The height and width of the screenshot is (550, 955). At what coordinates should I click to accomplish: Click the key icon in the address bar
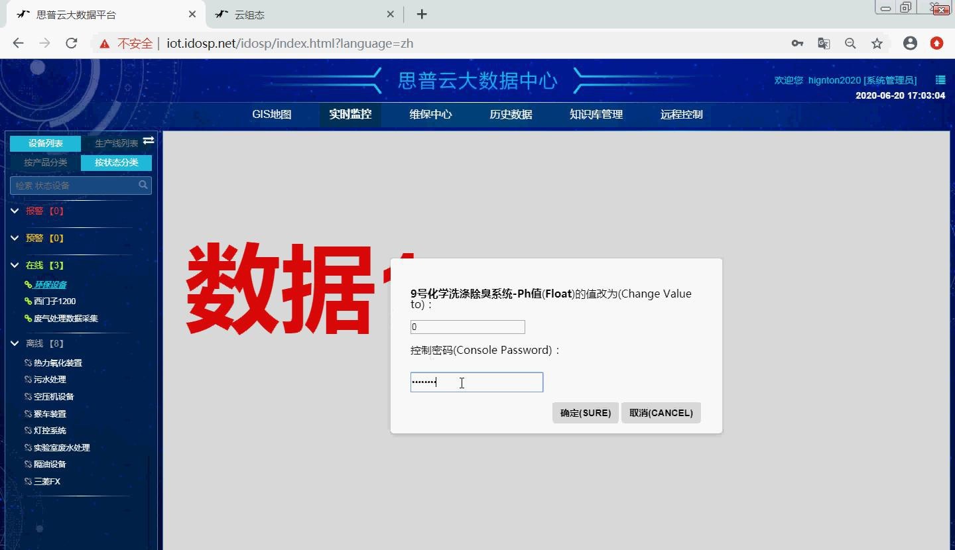click(797, 42)
